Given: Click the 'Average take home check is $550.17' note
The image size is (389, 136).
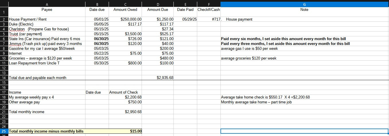Looking at the screenshot, I should pos(304,97).
